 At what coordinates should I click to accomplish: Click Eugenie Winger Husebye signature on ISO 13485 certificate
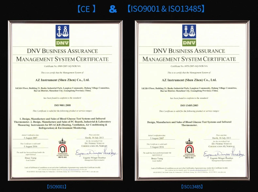(x=224, y=153)
